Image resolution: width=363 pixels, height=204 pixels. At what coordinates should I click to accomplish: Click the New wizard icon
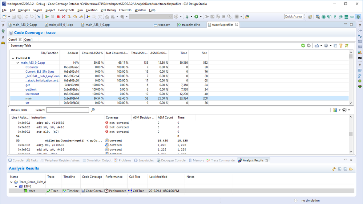tap(4, 17)
